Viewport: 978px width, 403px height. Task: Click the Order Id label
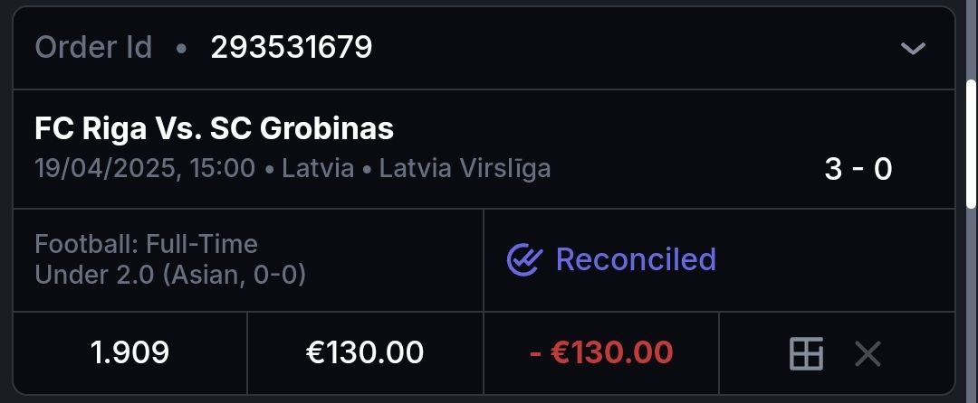pyautogui.click(x=93, y=47)
